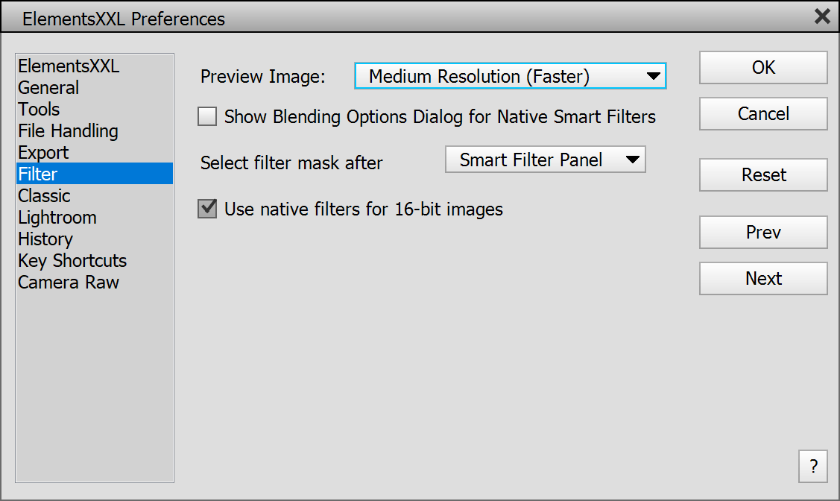Image resolution: width=840 pixels, height=501 pixels.
Task: Switch to Camera Raw preferences
Action: coord(69,283)
